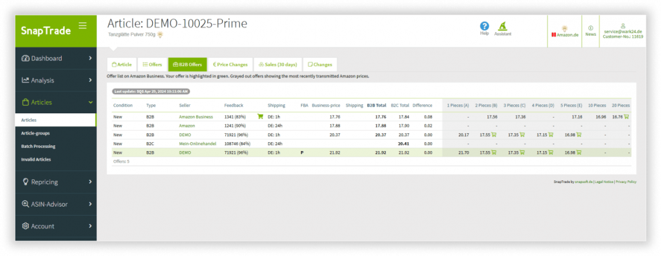Click the Analysis chart icon

point(25,80)
